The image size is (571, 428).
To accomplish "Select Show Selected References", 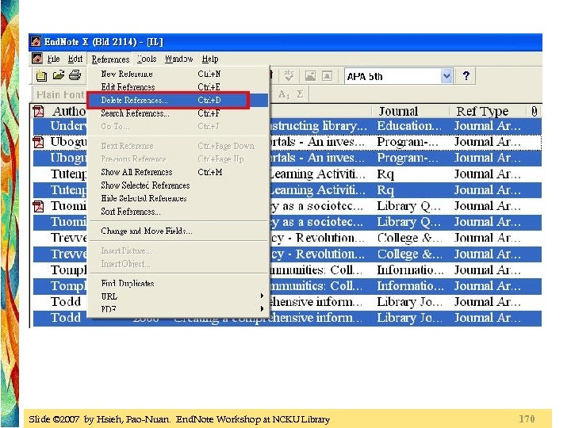I will pyautogui.click(x=178, y=185).
